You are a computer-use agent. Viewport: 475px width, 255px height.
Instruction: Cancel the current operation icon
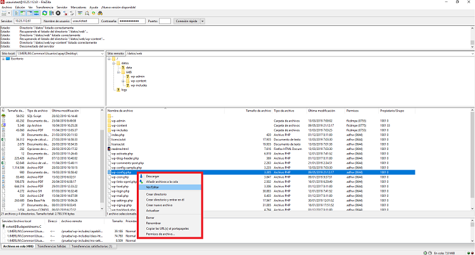pos(58,13)
